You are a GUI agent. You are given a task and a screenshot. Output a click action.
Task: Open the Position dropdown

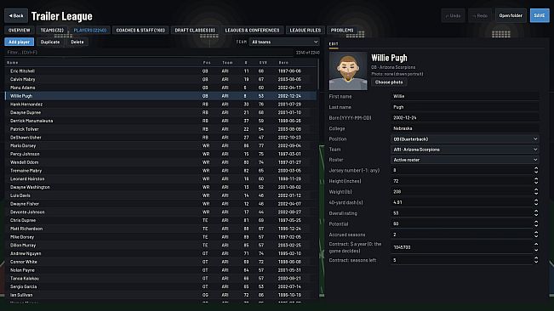coord(465,139)
